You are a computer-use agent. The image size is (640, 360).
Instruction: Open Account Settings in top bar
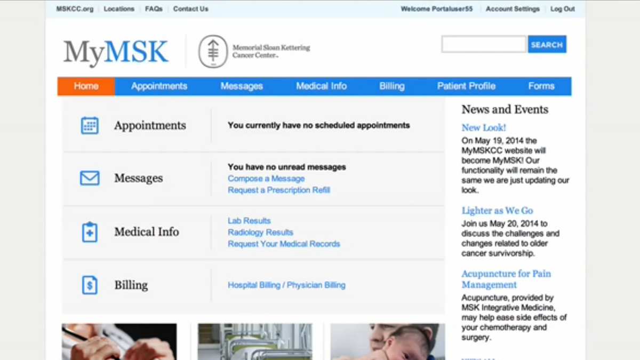click(513, 9)
